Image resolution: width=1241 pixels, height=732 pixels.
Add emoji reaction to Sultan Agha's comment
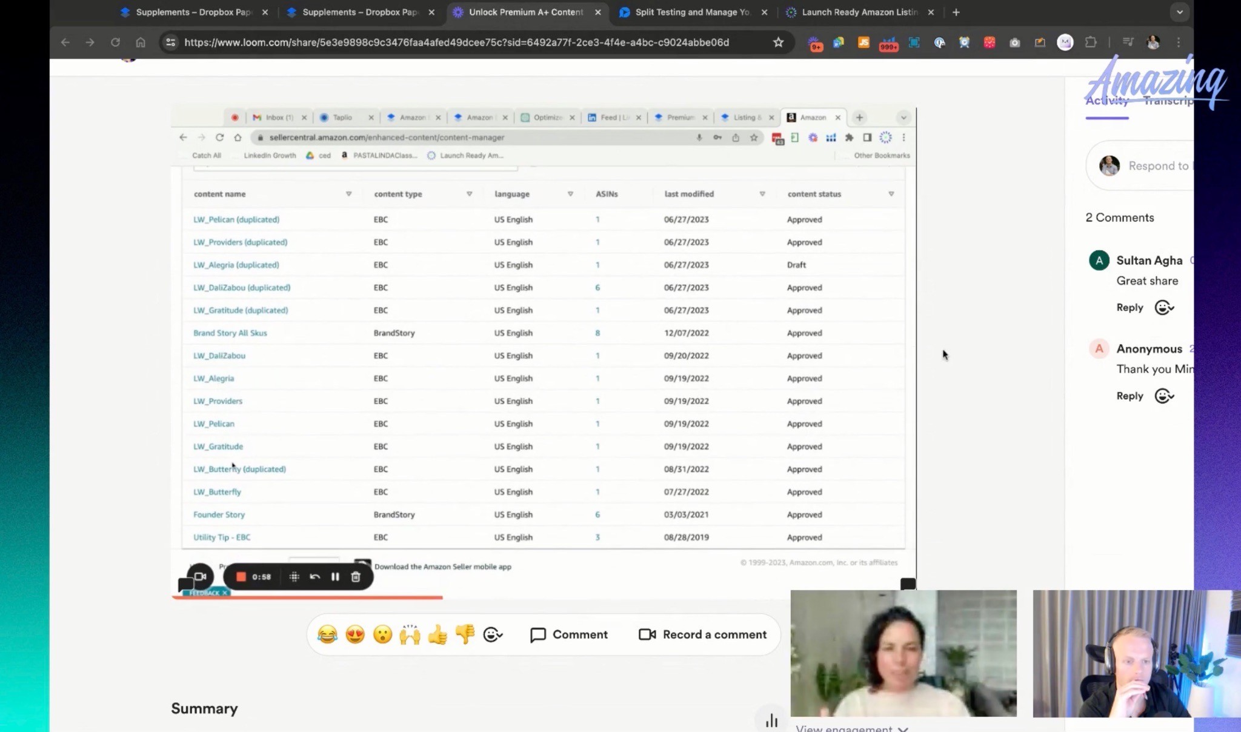tap(1164, 308)
